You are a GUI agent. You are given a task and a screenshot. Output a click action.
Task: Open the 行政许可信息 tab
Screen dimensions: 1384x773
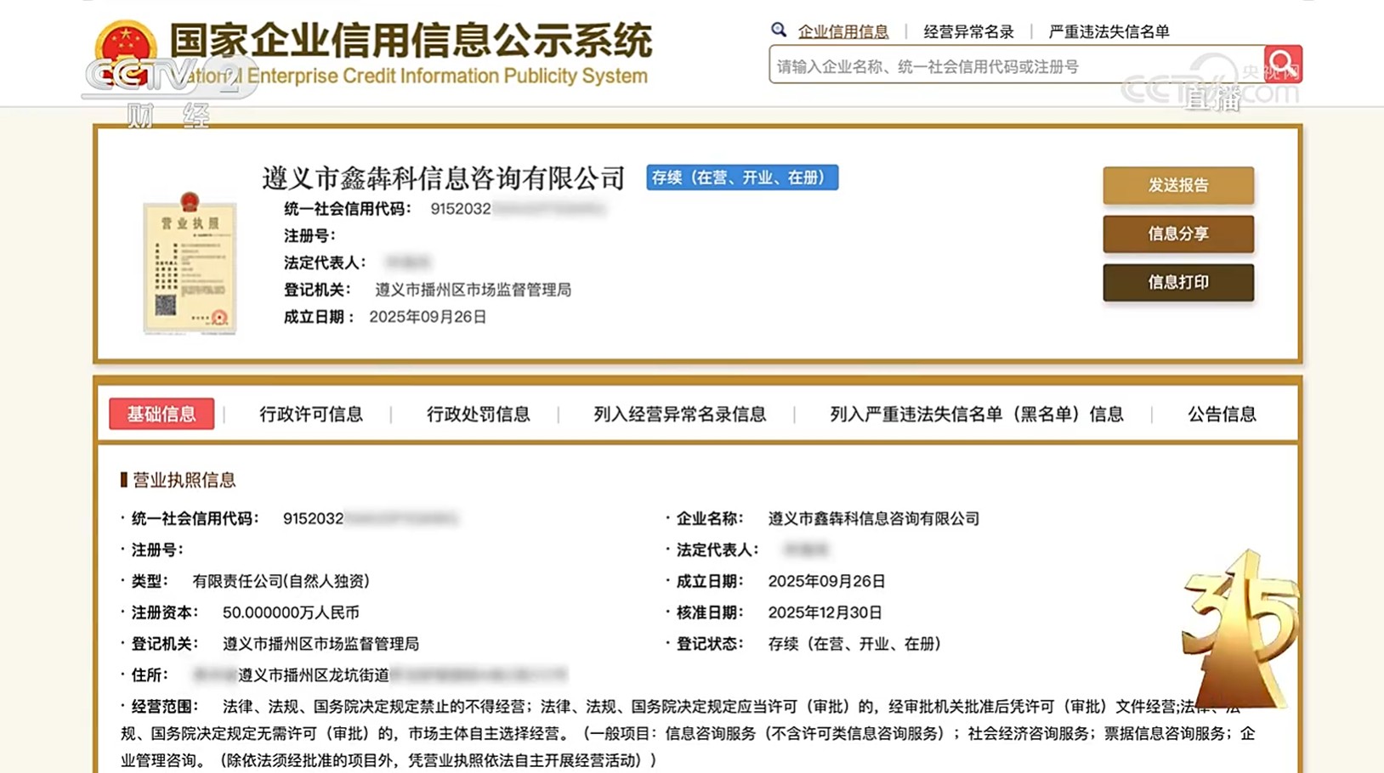tap(311, 414)
